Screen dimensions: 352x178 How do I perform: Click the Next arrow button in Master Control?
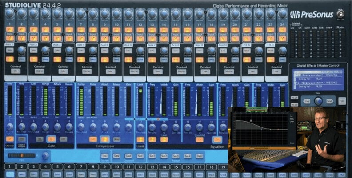(329, 101)
